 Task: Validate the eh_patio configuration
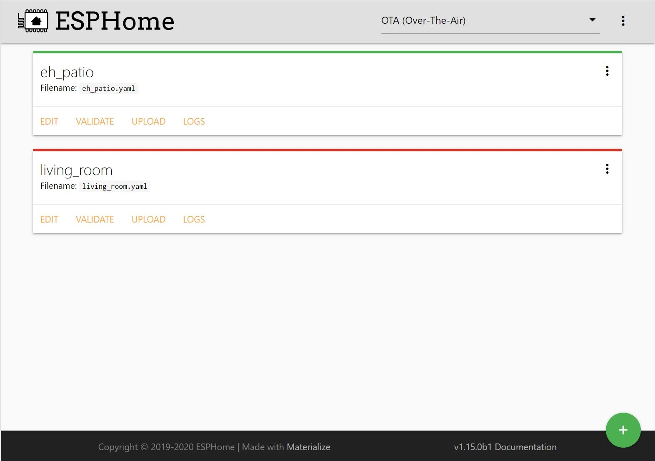tap(95, 121)
